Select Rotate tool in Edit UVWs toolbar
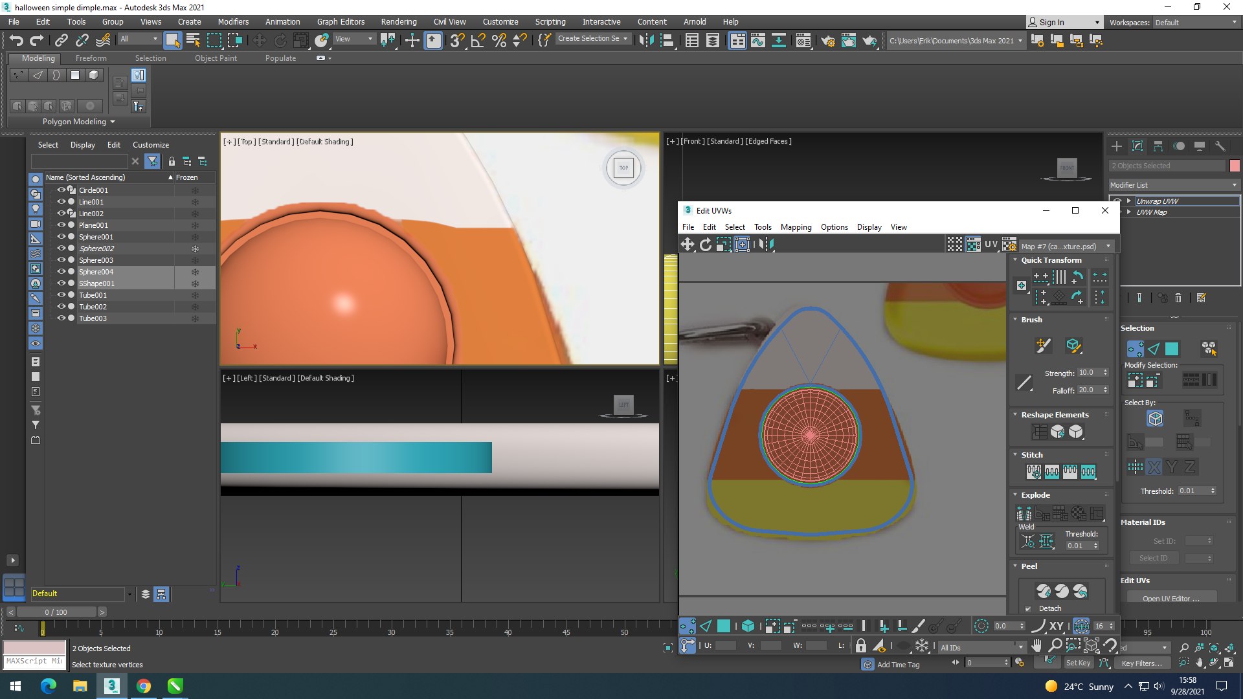Image resolution: width=1243 pixels, height=699 pixels. pos(706,244)
